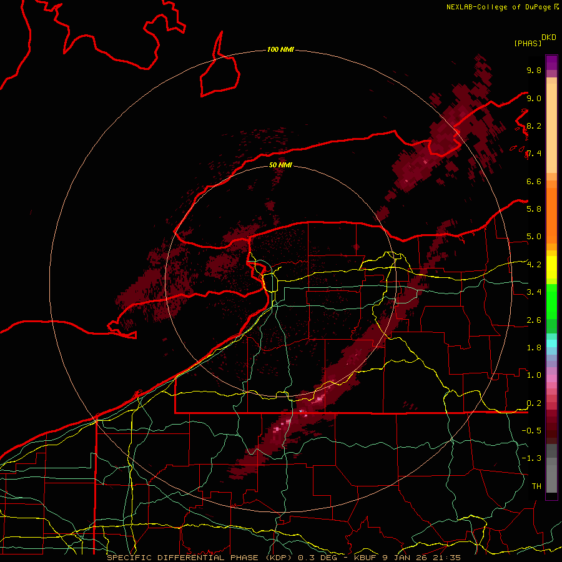562x562 pixels.
Task: Click the 9.0 value on the color scale
Action: point(534,98)
